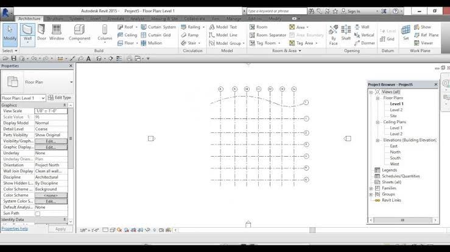Click Edit for Visibility/Graphics
This screenshot has width=450, height=252.
[51, 141]
